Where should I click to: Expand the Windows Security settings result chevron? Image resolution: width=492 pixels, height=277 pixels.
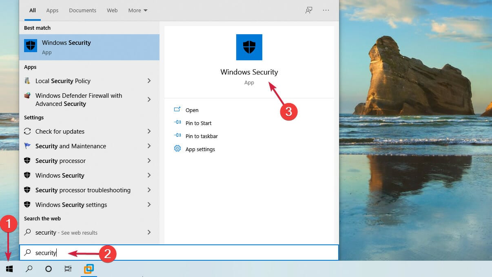(149, 204)
